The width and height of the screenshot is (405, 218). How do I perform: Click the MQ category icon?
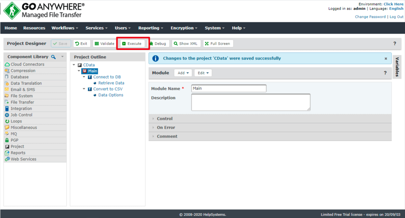(x=7, y=134)
